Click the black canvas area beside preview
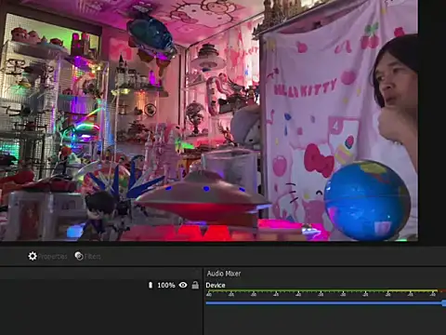 coord(432,120)
